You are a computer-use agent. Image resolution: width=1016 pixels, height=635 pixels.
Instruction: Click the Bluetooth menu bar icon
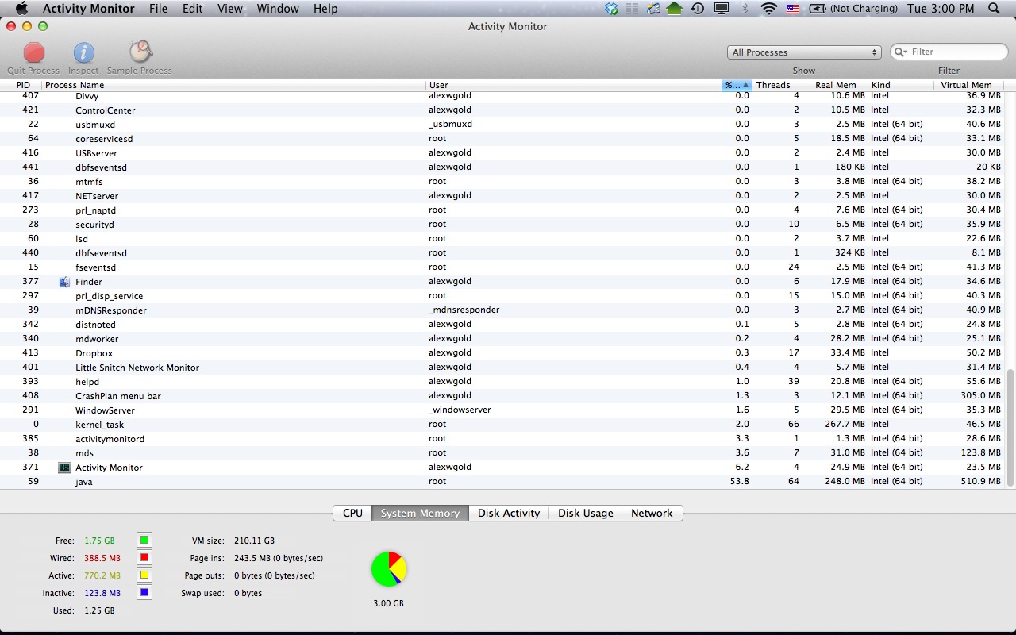coord(745,9)
